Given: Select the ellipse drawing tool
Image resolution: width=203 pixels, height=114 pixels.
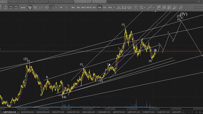Looking at the screenshot, I should [x=129, y=8].
